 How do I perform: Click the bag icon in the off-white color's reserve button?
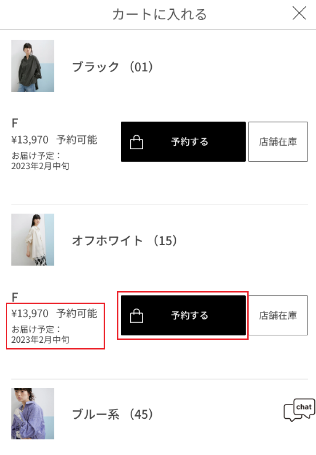point(137,316)
